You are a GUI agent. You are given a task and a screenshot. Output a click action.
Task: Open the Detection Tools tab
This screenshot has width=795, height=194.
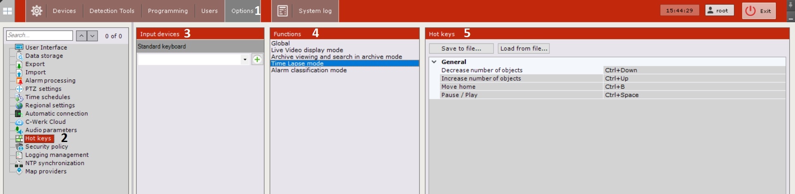[112, 11]
